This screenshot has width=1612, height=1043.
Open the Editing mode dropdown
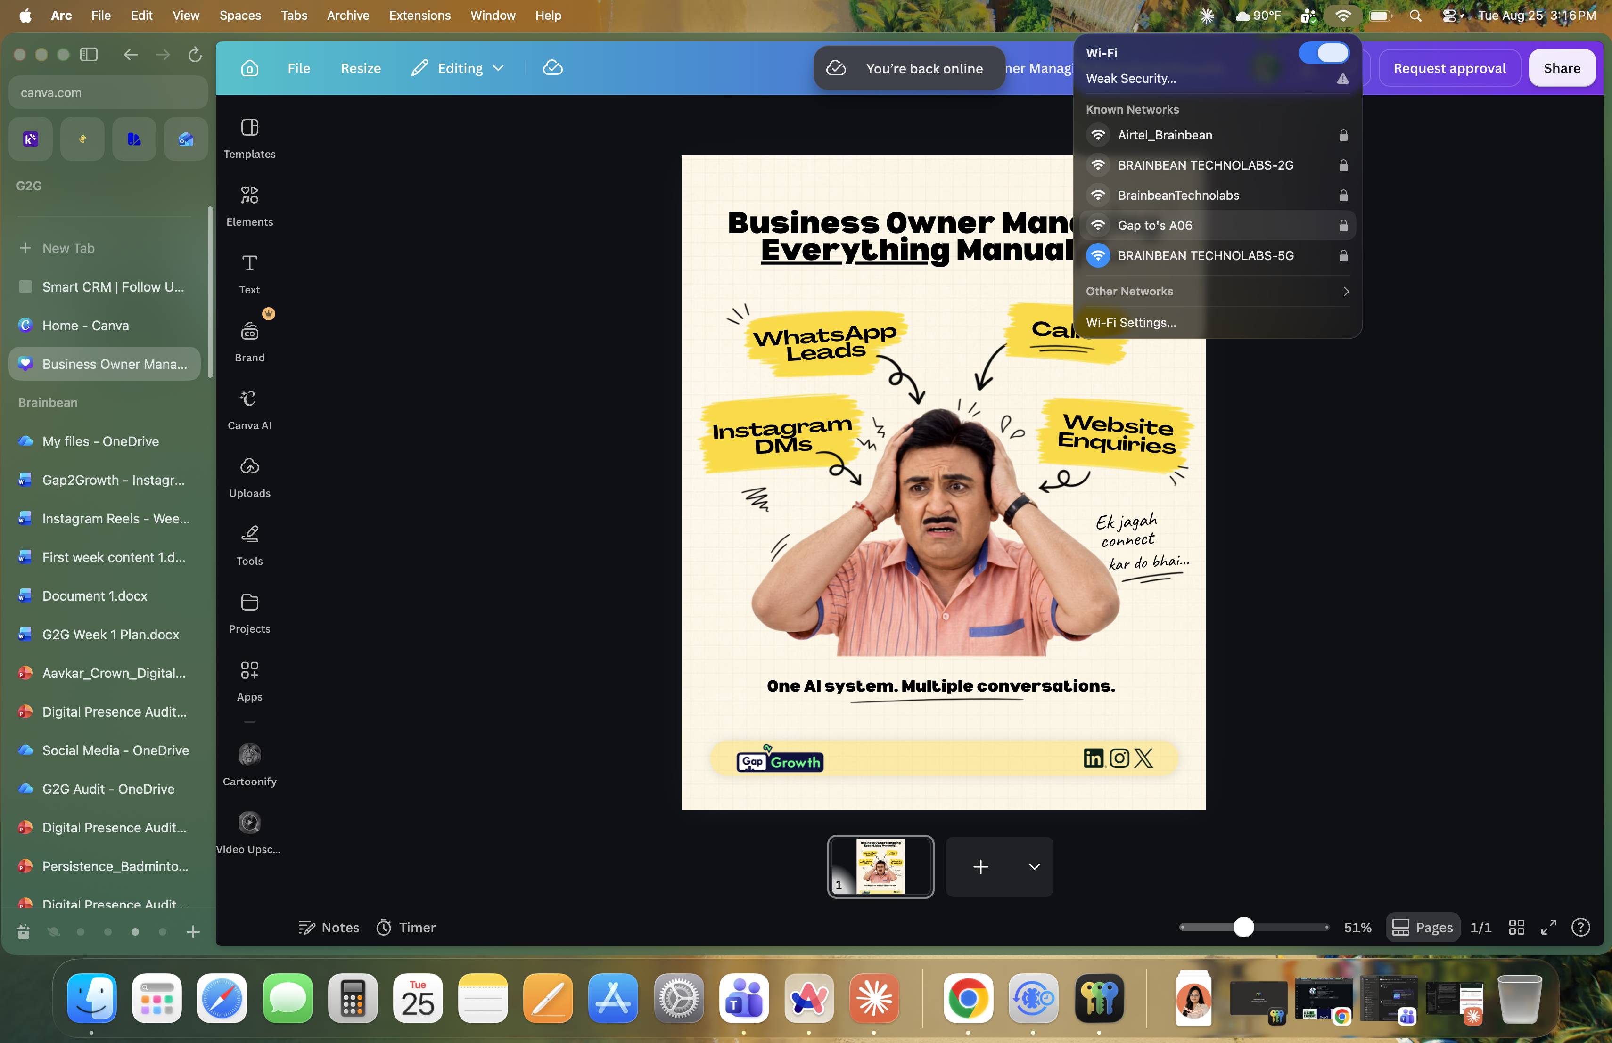[458, 68]
